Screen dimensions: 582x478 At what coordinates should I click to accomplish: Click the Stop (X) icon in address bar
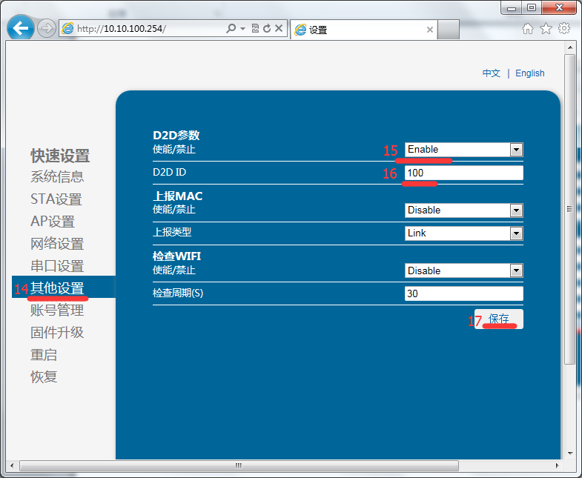[x=279, y=29]
